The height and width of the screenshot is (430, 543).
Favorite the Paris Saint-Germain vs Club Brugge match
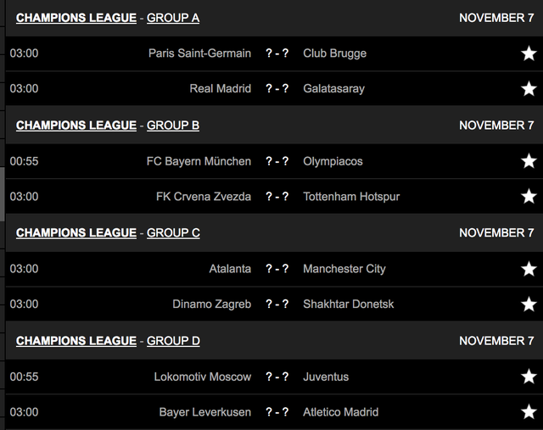click(529, 53)
